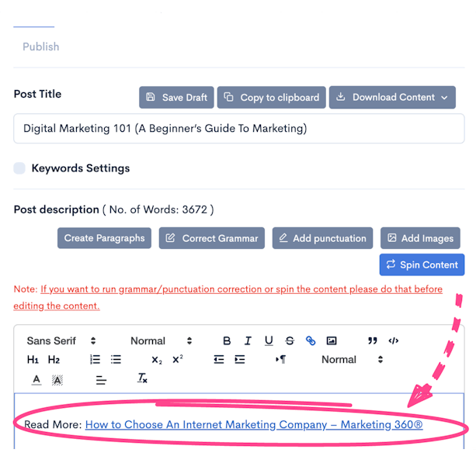
Task: Apply strikethrough formatting
Action: click(290, 340)
